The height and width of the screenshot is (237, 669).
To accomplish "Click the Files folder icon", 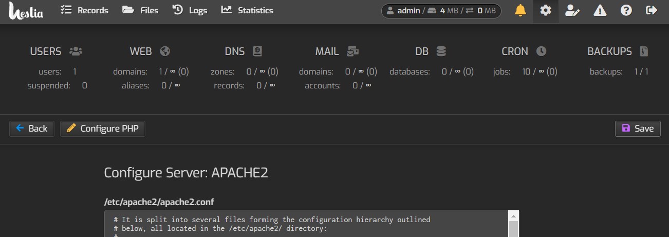I will point(128,10).
